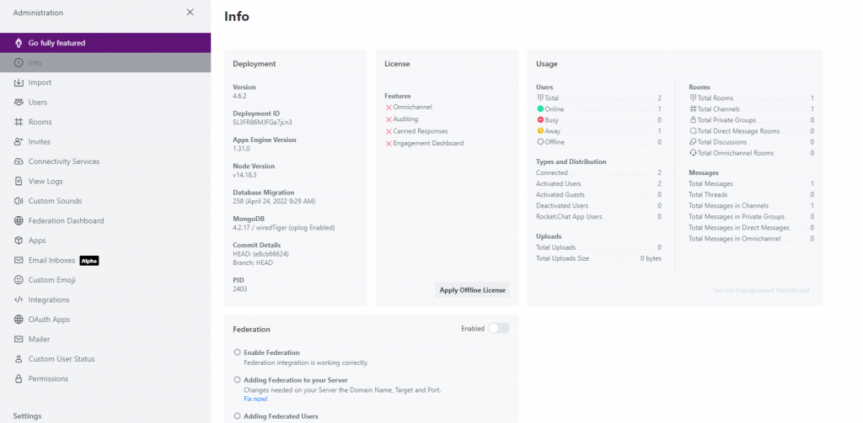Screen dimensions: 863x423
Task: Click the Fix now! link
Action: pyautogui.click(x=255, y=399)
